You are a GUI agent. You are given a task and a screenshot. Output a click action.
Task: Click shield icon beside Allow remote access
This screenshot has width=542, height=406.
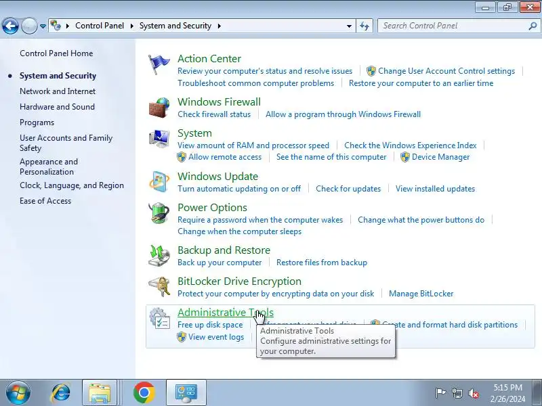click(182, 157)
